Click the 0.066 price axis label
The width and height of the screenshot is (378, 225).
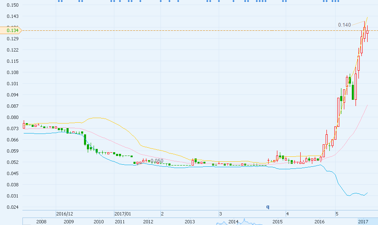pos(12,140)
